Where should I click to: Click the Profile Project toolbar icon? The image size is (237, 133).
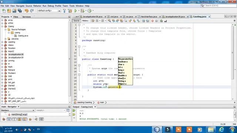(x=90, y=11)
